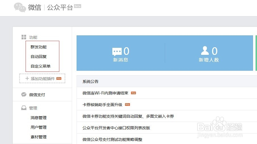Viewport: 257px width, 144px height.
Task: Click the WeChat logo icon in the header
Action: coord(20,7)
